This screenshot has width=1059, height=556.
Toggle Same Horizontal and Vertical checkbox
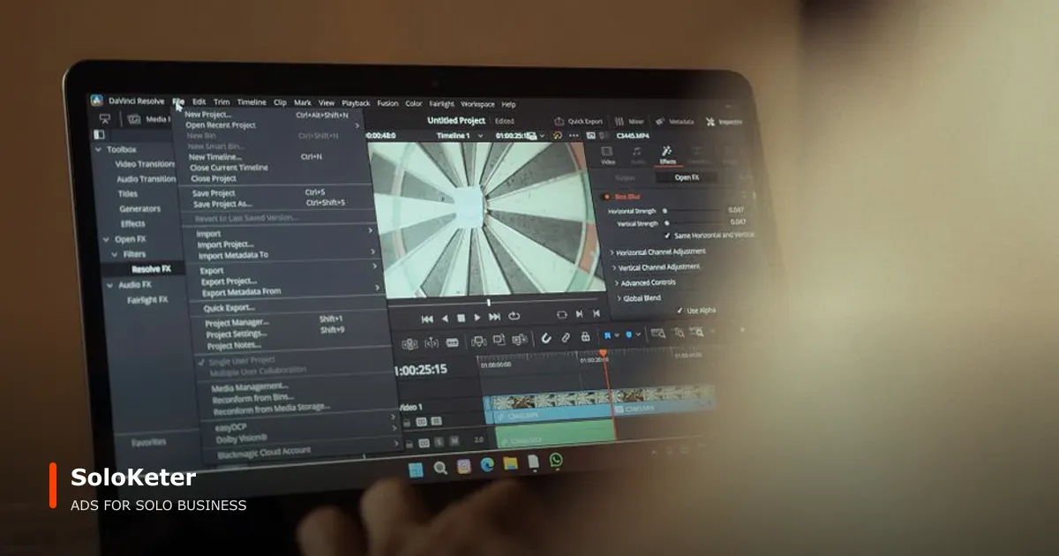point(666,237)
